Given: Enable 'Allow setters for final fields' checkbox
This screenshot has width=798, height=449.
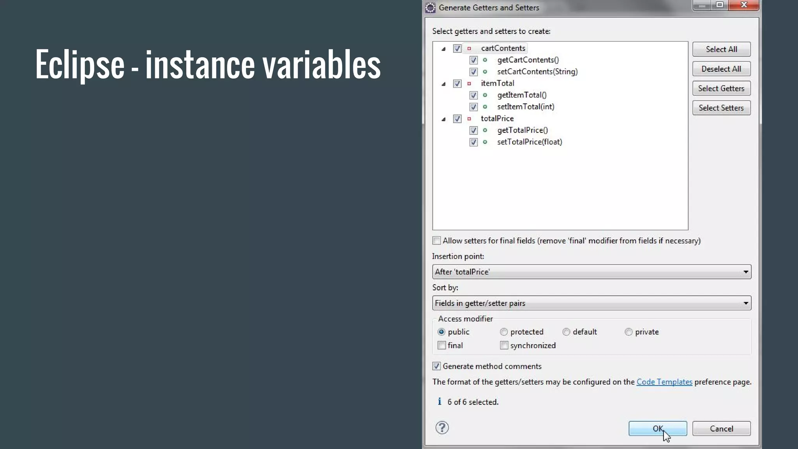Looking at the screenshot, I should point(437,241).
